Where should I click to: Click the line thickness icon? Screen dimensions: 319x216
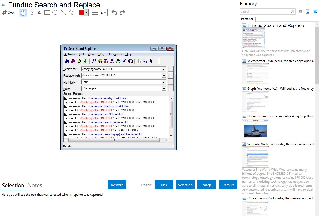pyautogui.click(x=95, y=13)
